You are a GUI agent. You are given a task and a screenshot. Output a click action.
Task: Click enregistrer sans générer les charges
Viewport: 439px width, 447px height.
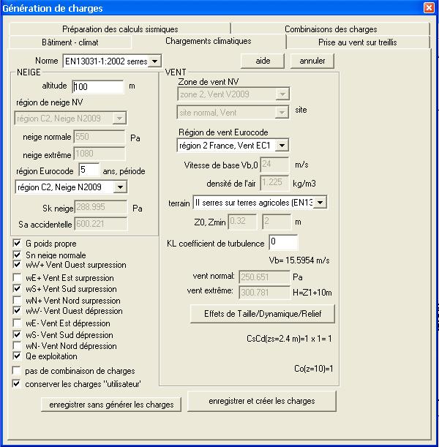(x=111, y=405)
